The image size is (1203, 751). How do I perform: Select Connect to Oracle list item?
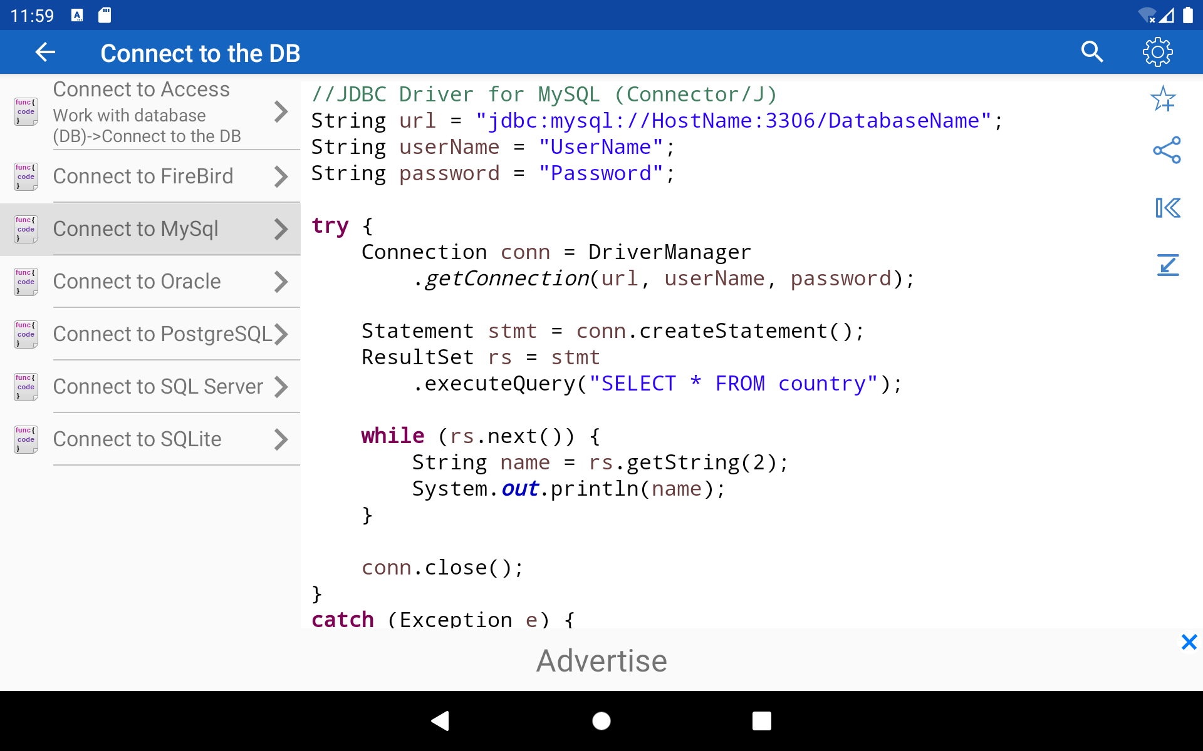tap(150, 282)
